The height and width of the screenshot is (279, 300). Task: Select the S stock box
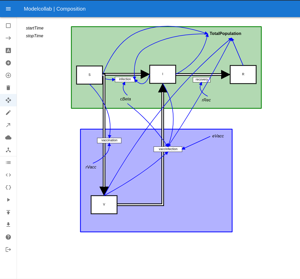90,75
